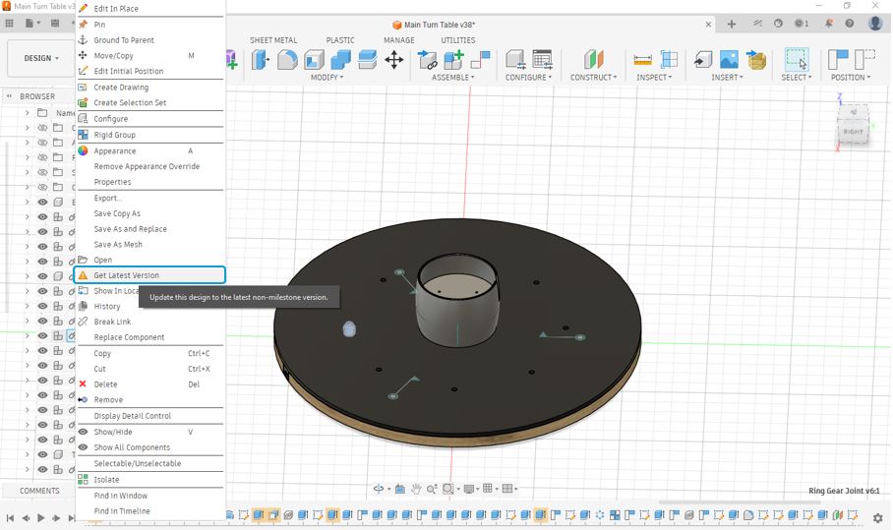The image size is (893, 530).
Task: Select the Measure tool in Inspect panel
Action: (643, 59)
